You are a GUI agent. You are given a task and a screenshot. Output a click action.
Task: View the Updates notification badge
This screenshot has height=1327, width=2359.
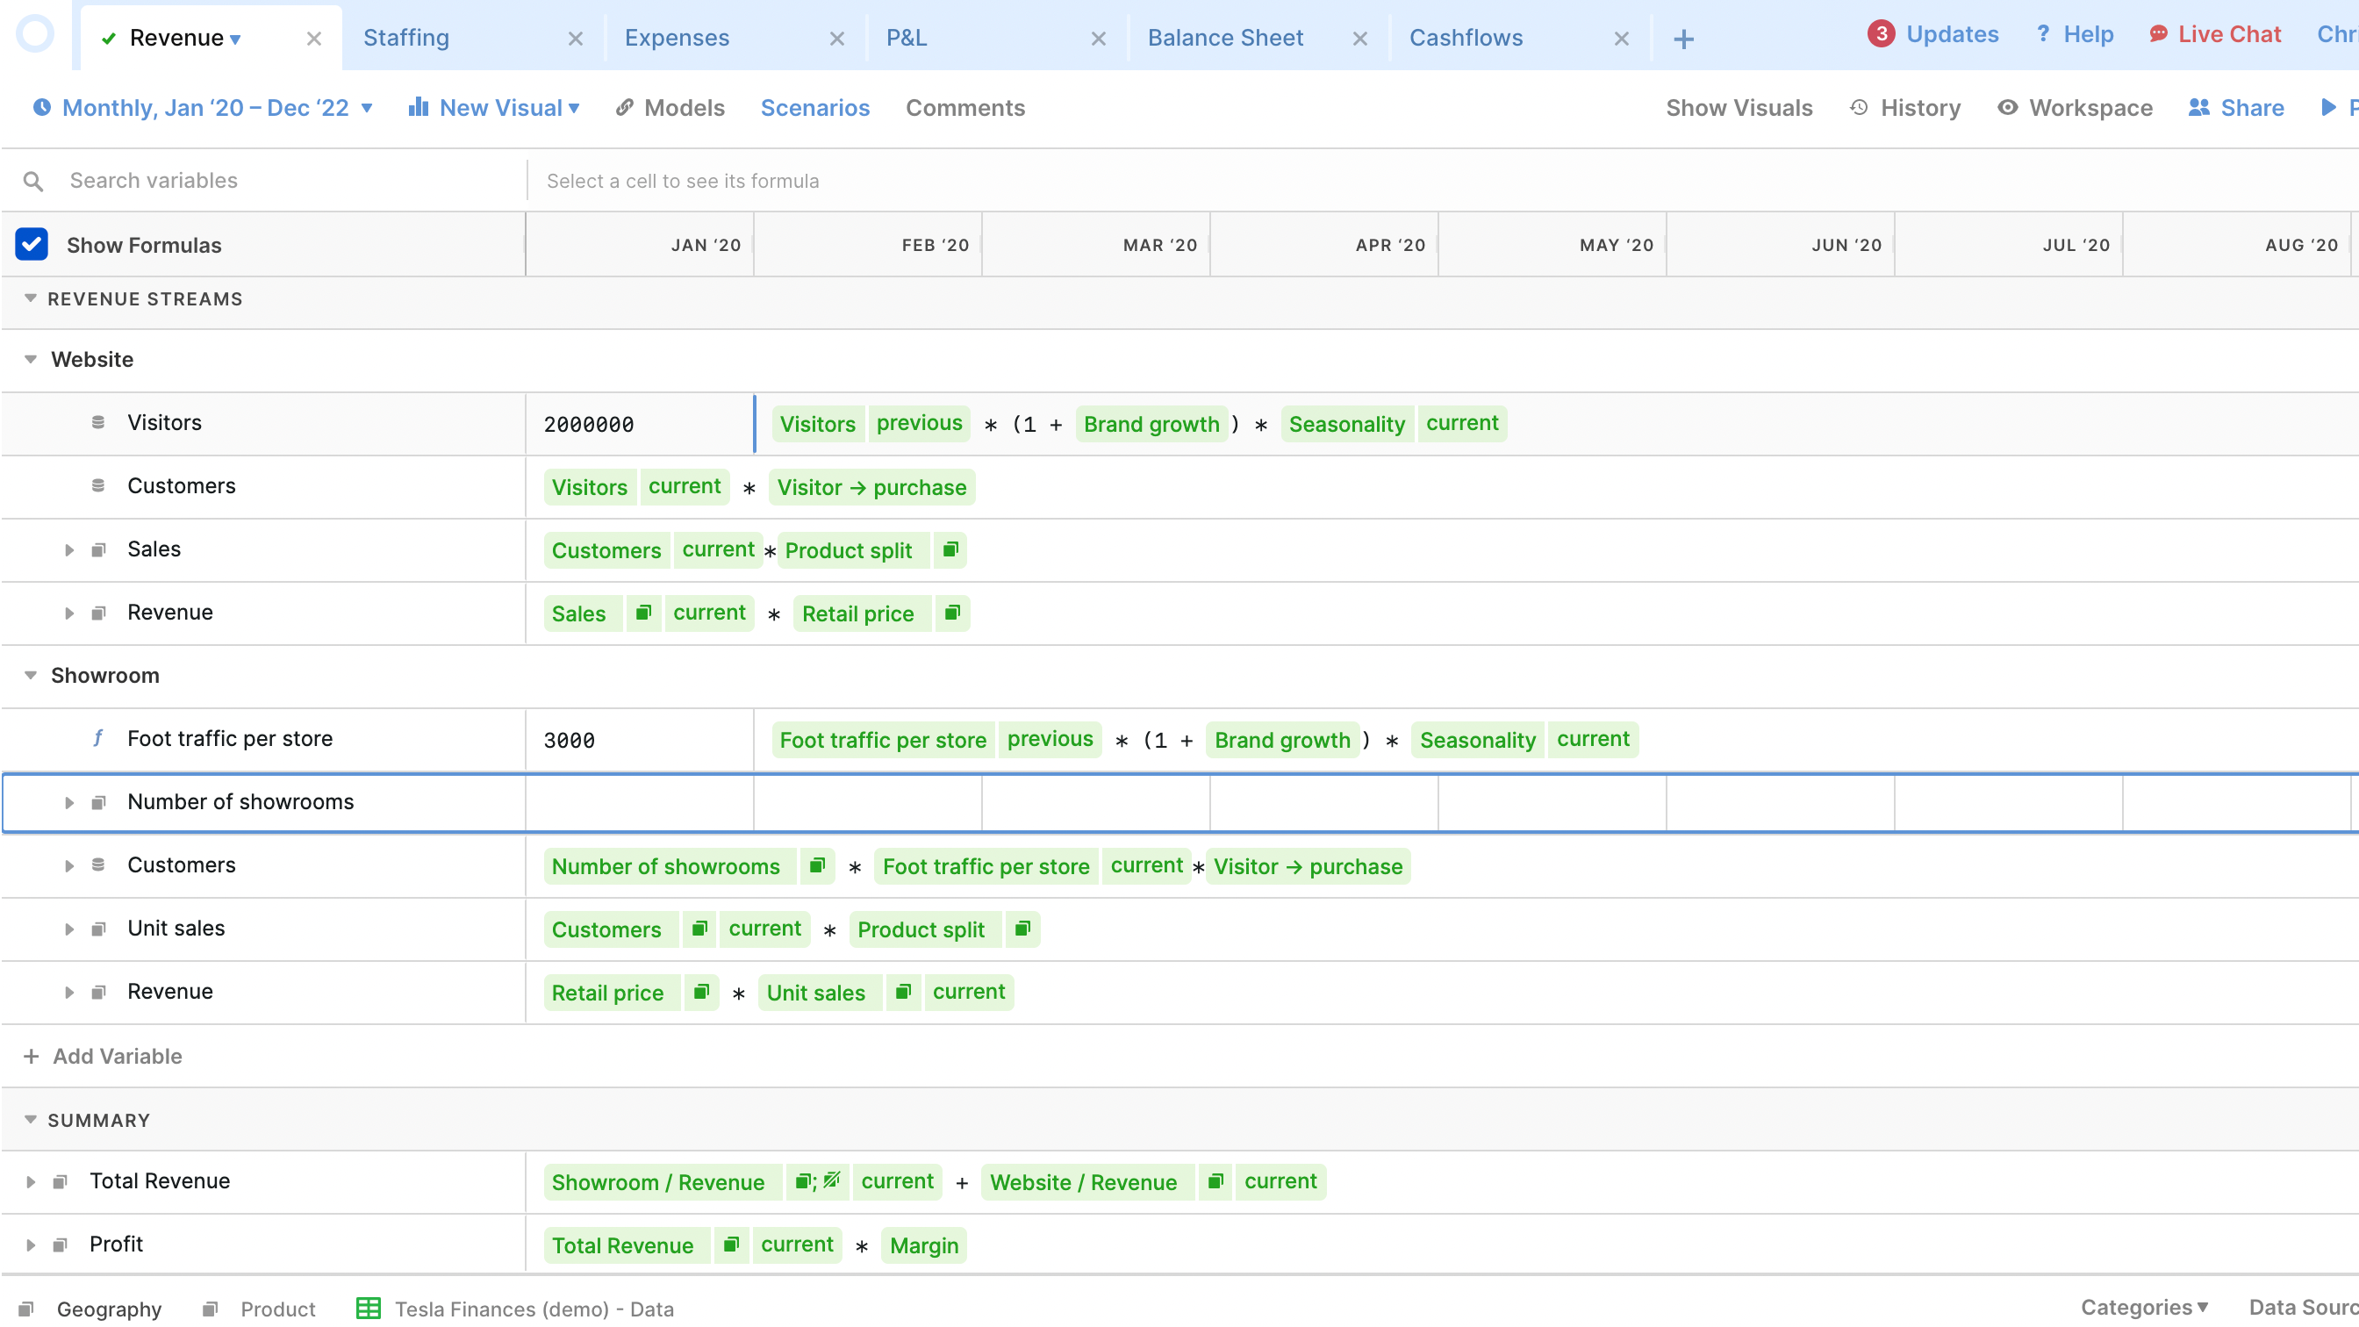coord(1881,32)
